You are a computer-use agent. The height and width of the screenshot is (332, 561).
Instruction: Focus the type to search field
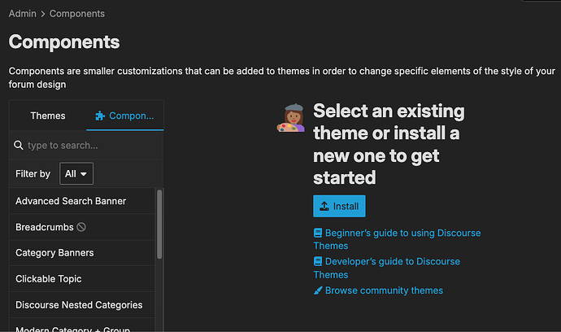[x=86, y=146]
